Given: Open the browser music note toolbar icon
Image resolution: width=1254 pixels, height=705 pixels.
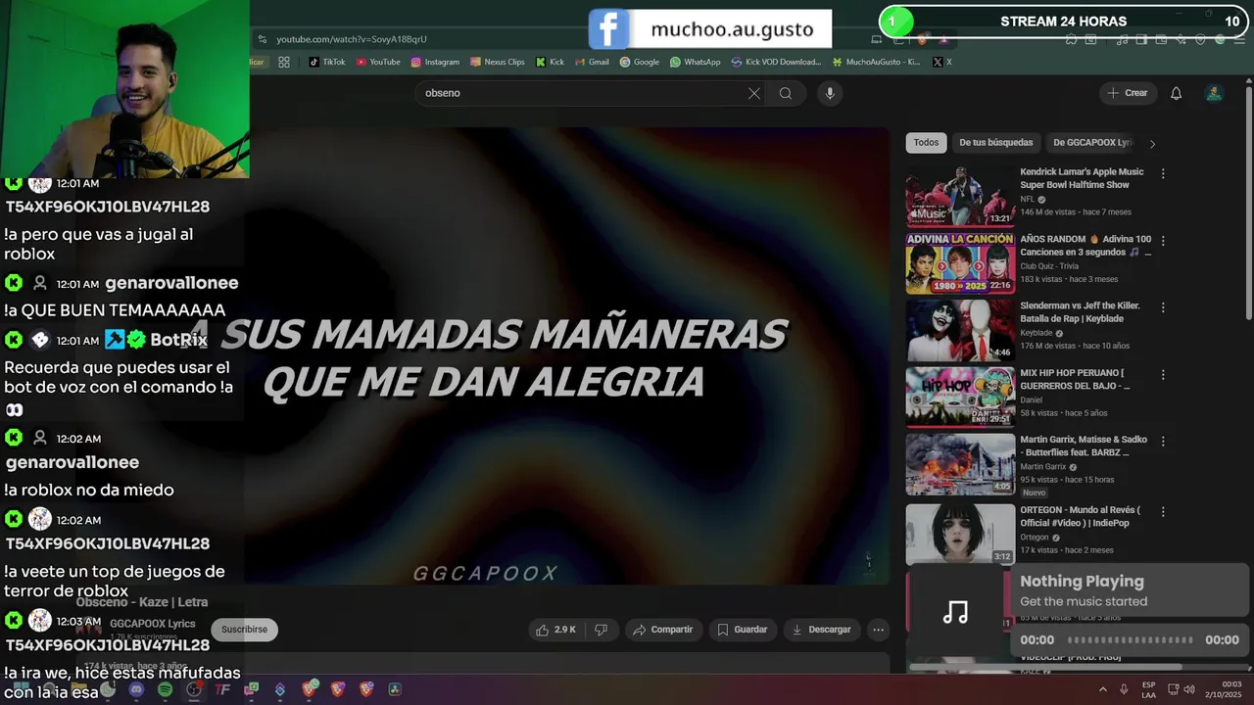Looking at the screenshot, I should click(x=1123, y=39).
